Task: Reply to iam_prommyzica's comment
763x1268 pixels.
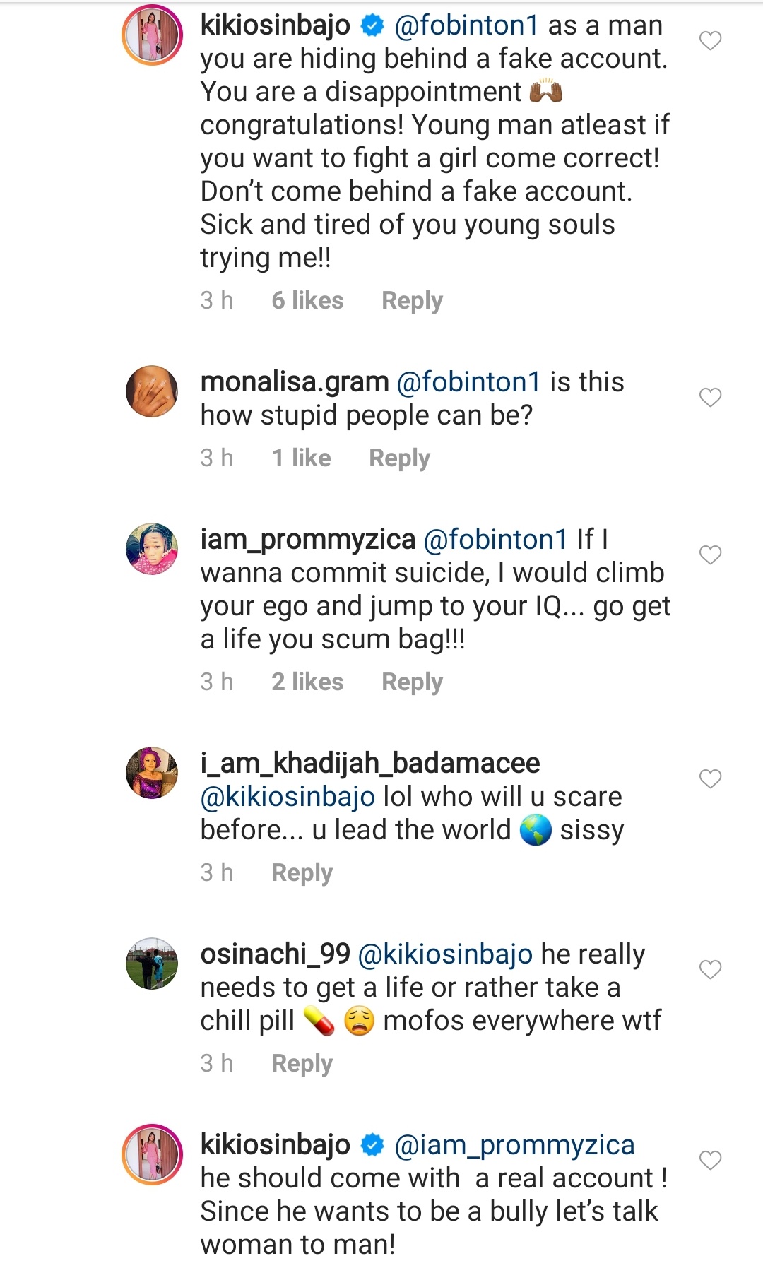Action: pyautogui.click(x=412, y=682)
